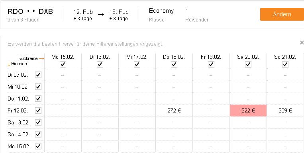The width and height of the screenshot is (304, 153).
Task: Toggle the Fr 19.02. return checkbox
Action: (x=211, y=64)
